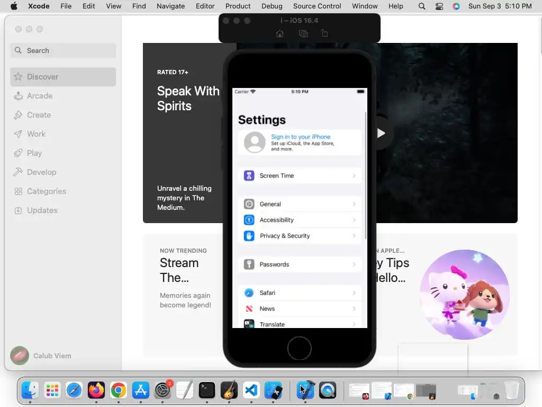Screen dimensions: 542x407
Task: Tap 'Sign in to your iPhone' link
Action: click(x=301, y=137)
